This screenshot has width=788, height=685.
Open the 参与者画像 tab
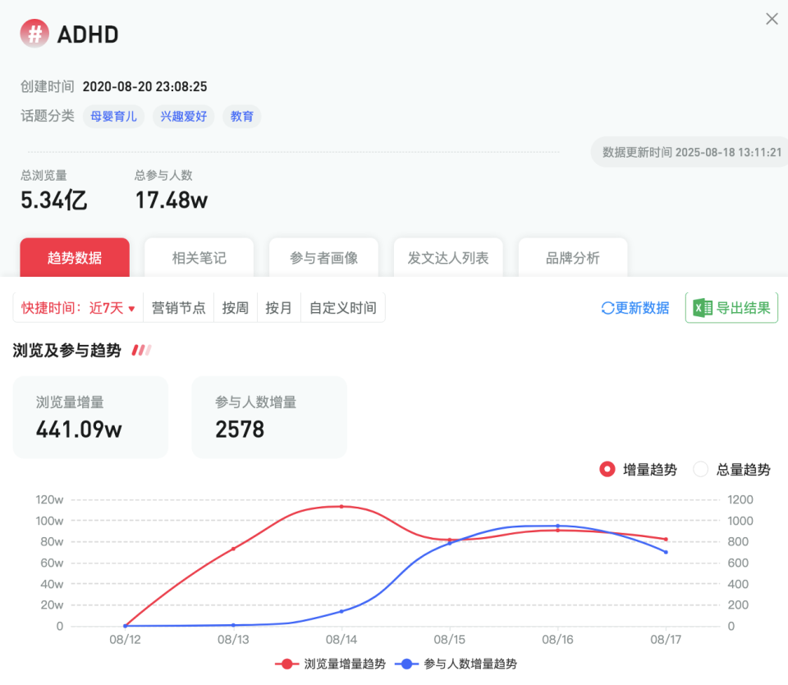coord(323,256)
